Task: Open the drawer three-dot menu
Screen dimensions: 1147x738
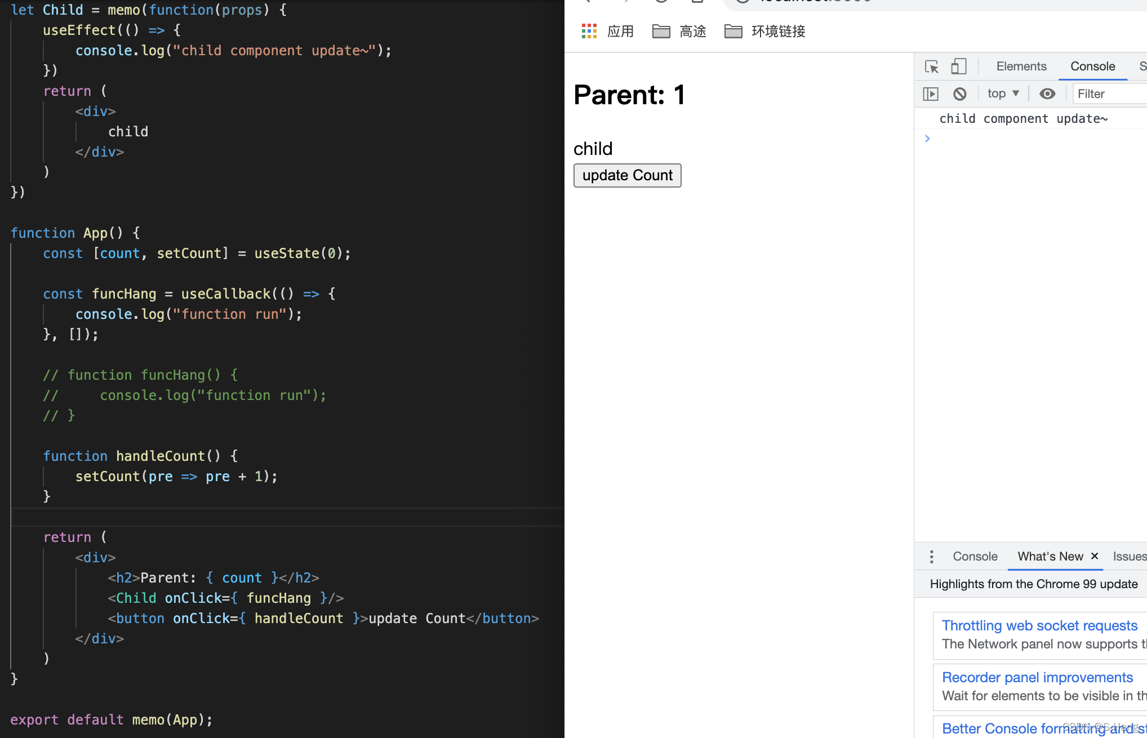Action: [932, 557]
